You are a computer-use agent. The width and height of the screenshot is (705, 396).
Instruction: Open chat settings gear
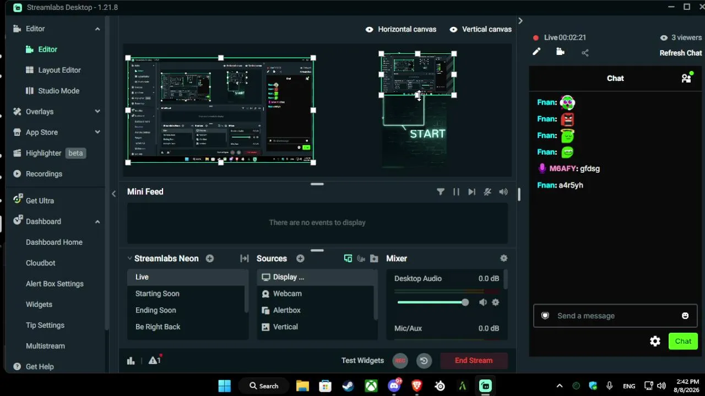655,341
